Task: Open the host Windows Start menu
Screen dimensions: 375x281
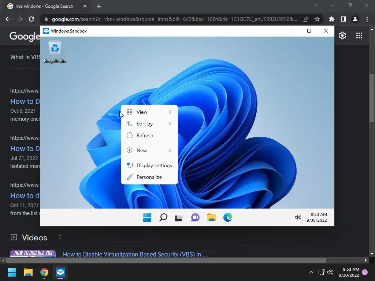Action: pos(12,272)
